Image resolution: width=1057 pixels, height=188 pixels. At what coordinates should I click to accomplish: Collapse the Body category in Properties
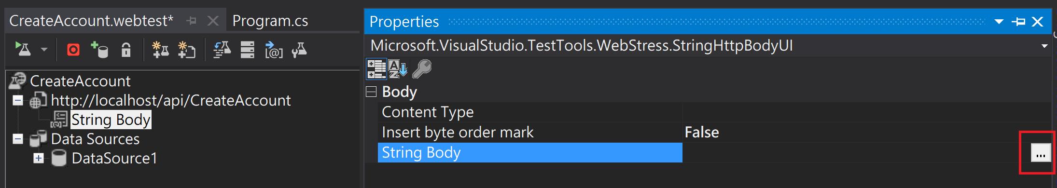point(371,92)
